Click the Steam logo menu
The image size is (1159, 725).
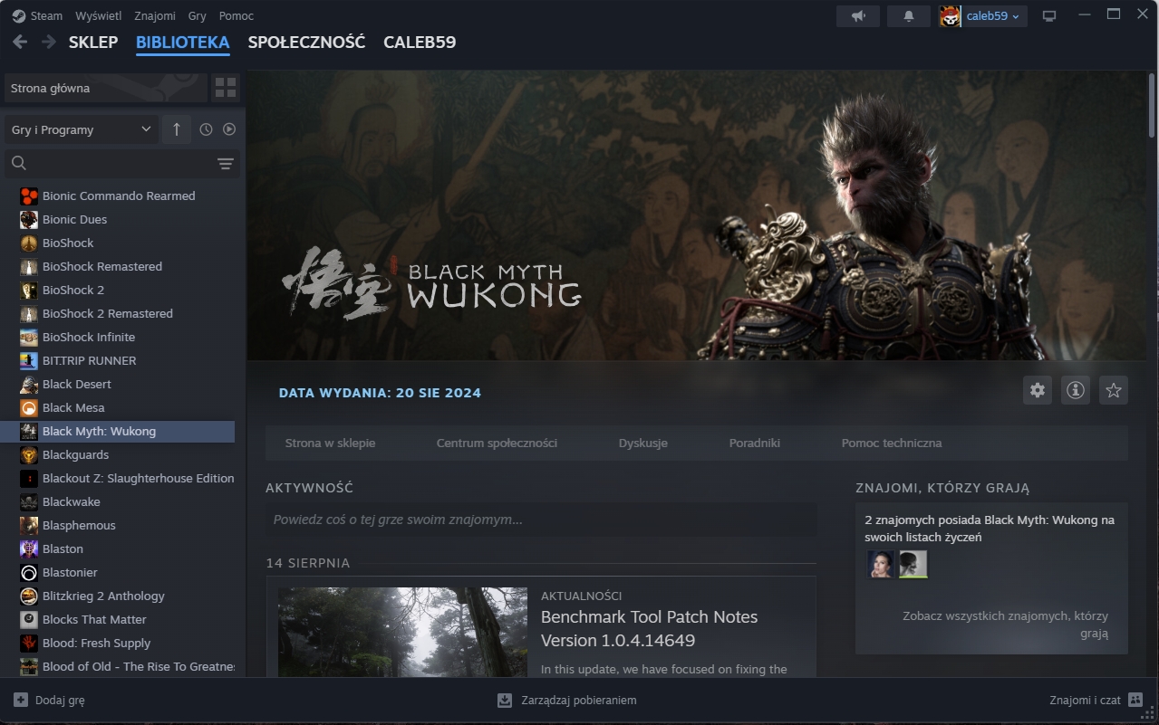19,15
